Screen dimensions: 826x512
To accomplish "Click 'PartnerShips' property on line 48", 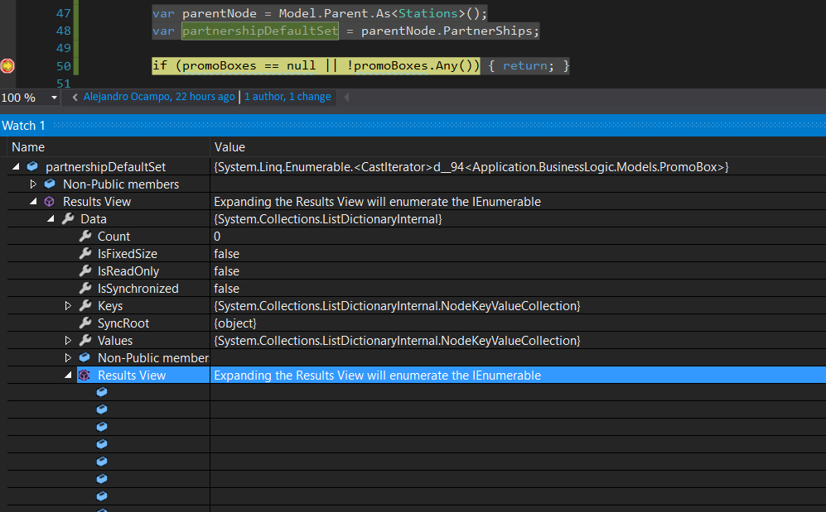I will [487, 31].
